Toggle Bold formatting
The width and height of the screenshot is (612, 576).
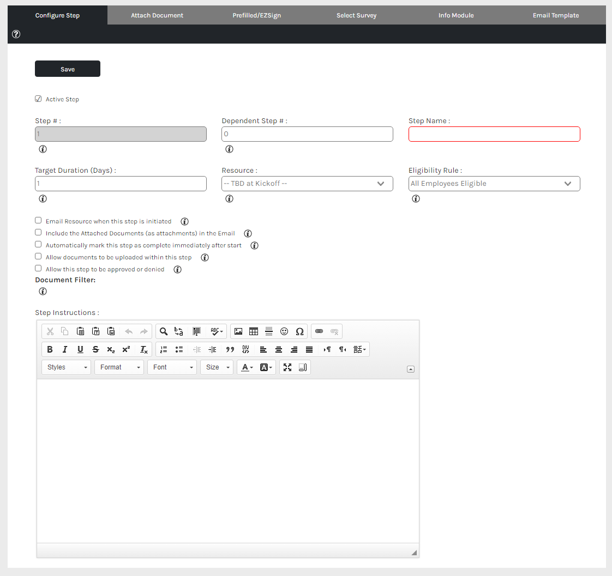(50, 349)
